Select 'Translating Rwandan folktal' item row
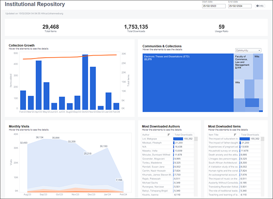The height and width of the screenshot is (199, 273). [x=234, y=187]
